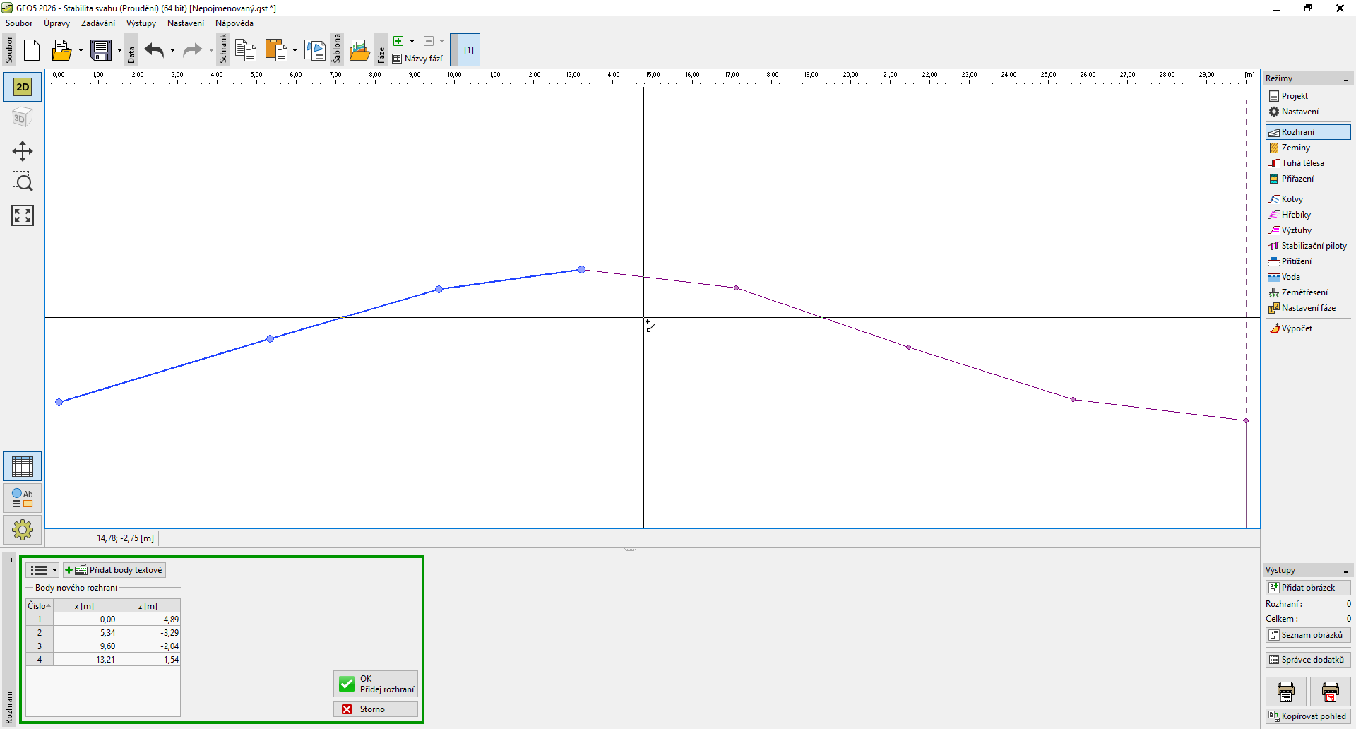Viewport: 1356px width, 729px height.
Task: Activate the zoom region tool
Action: click(x=23, y=183)
